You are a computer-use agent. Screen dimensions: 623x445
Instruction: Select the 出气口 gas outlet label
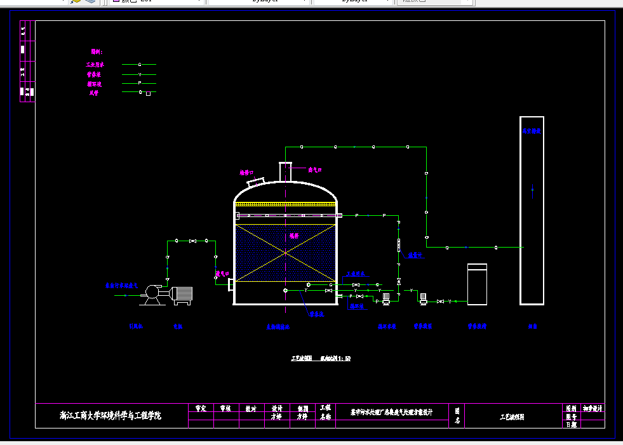click(315, 169)
